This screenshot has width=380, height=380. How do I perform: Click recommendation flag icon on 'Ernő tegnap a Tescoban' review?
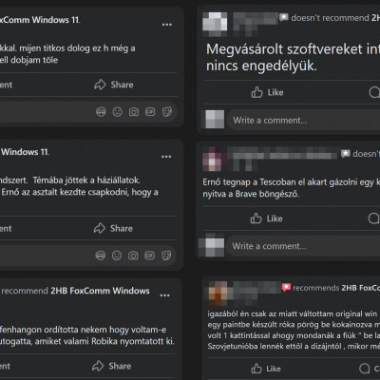(346, 154)
